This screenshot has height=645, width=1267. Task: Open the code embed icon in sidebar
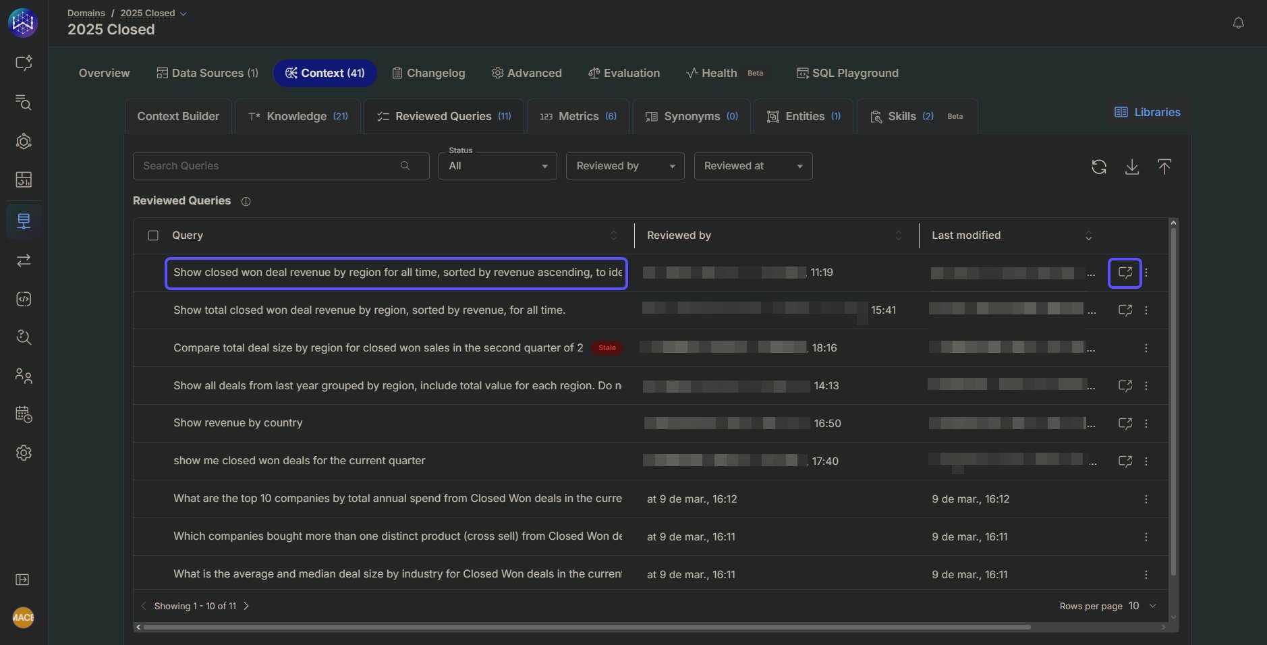[x=24, y=299]
